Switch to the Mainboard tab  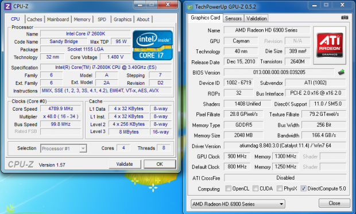(58, 20)
